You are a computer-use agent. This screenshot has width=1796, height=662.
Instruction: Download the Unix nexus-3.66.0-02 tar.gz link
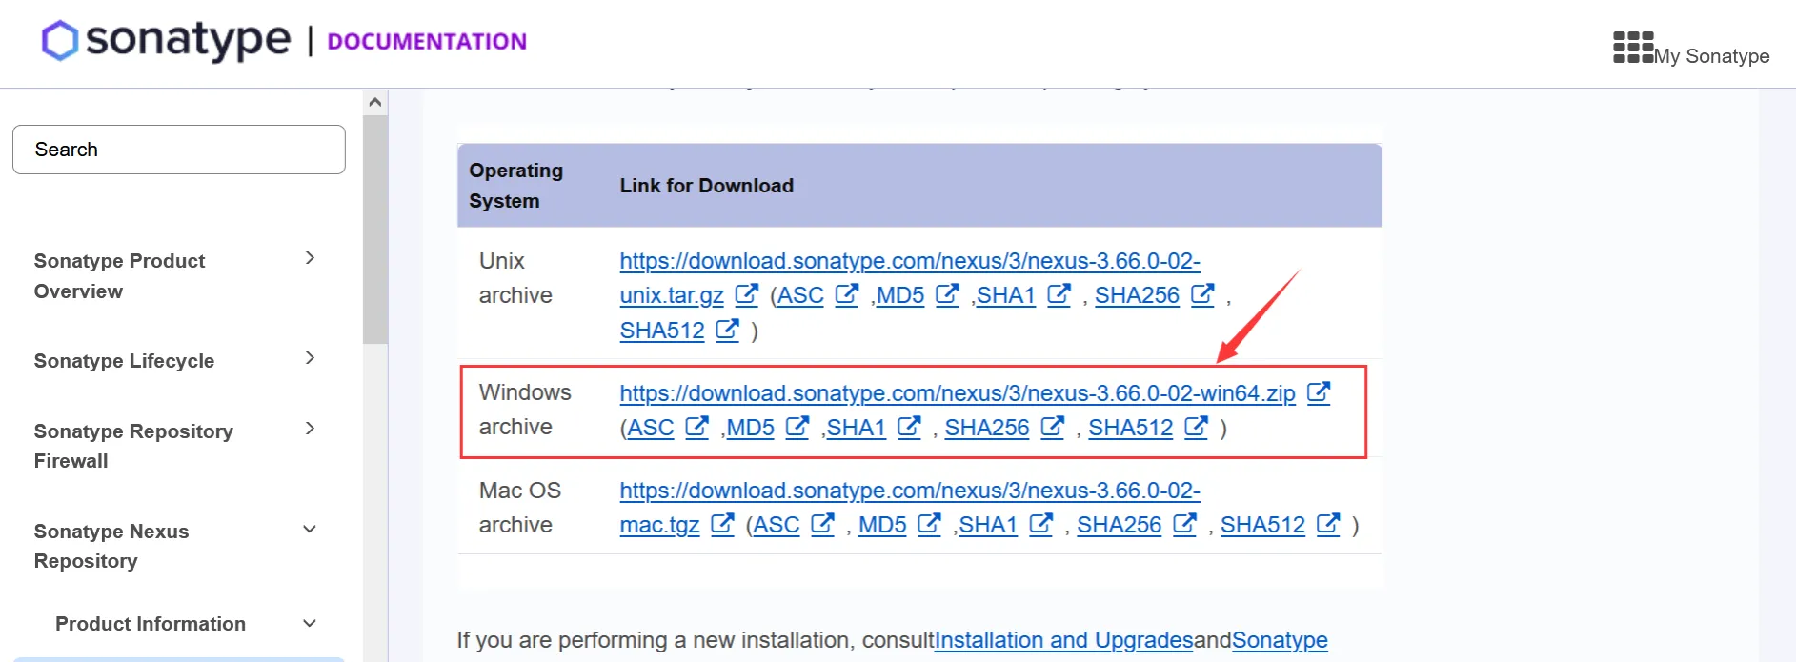910,278
